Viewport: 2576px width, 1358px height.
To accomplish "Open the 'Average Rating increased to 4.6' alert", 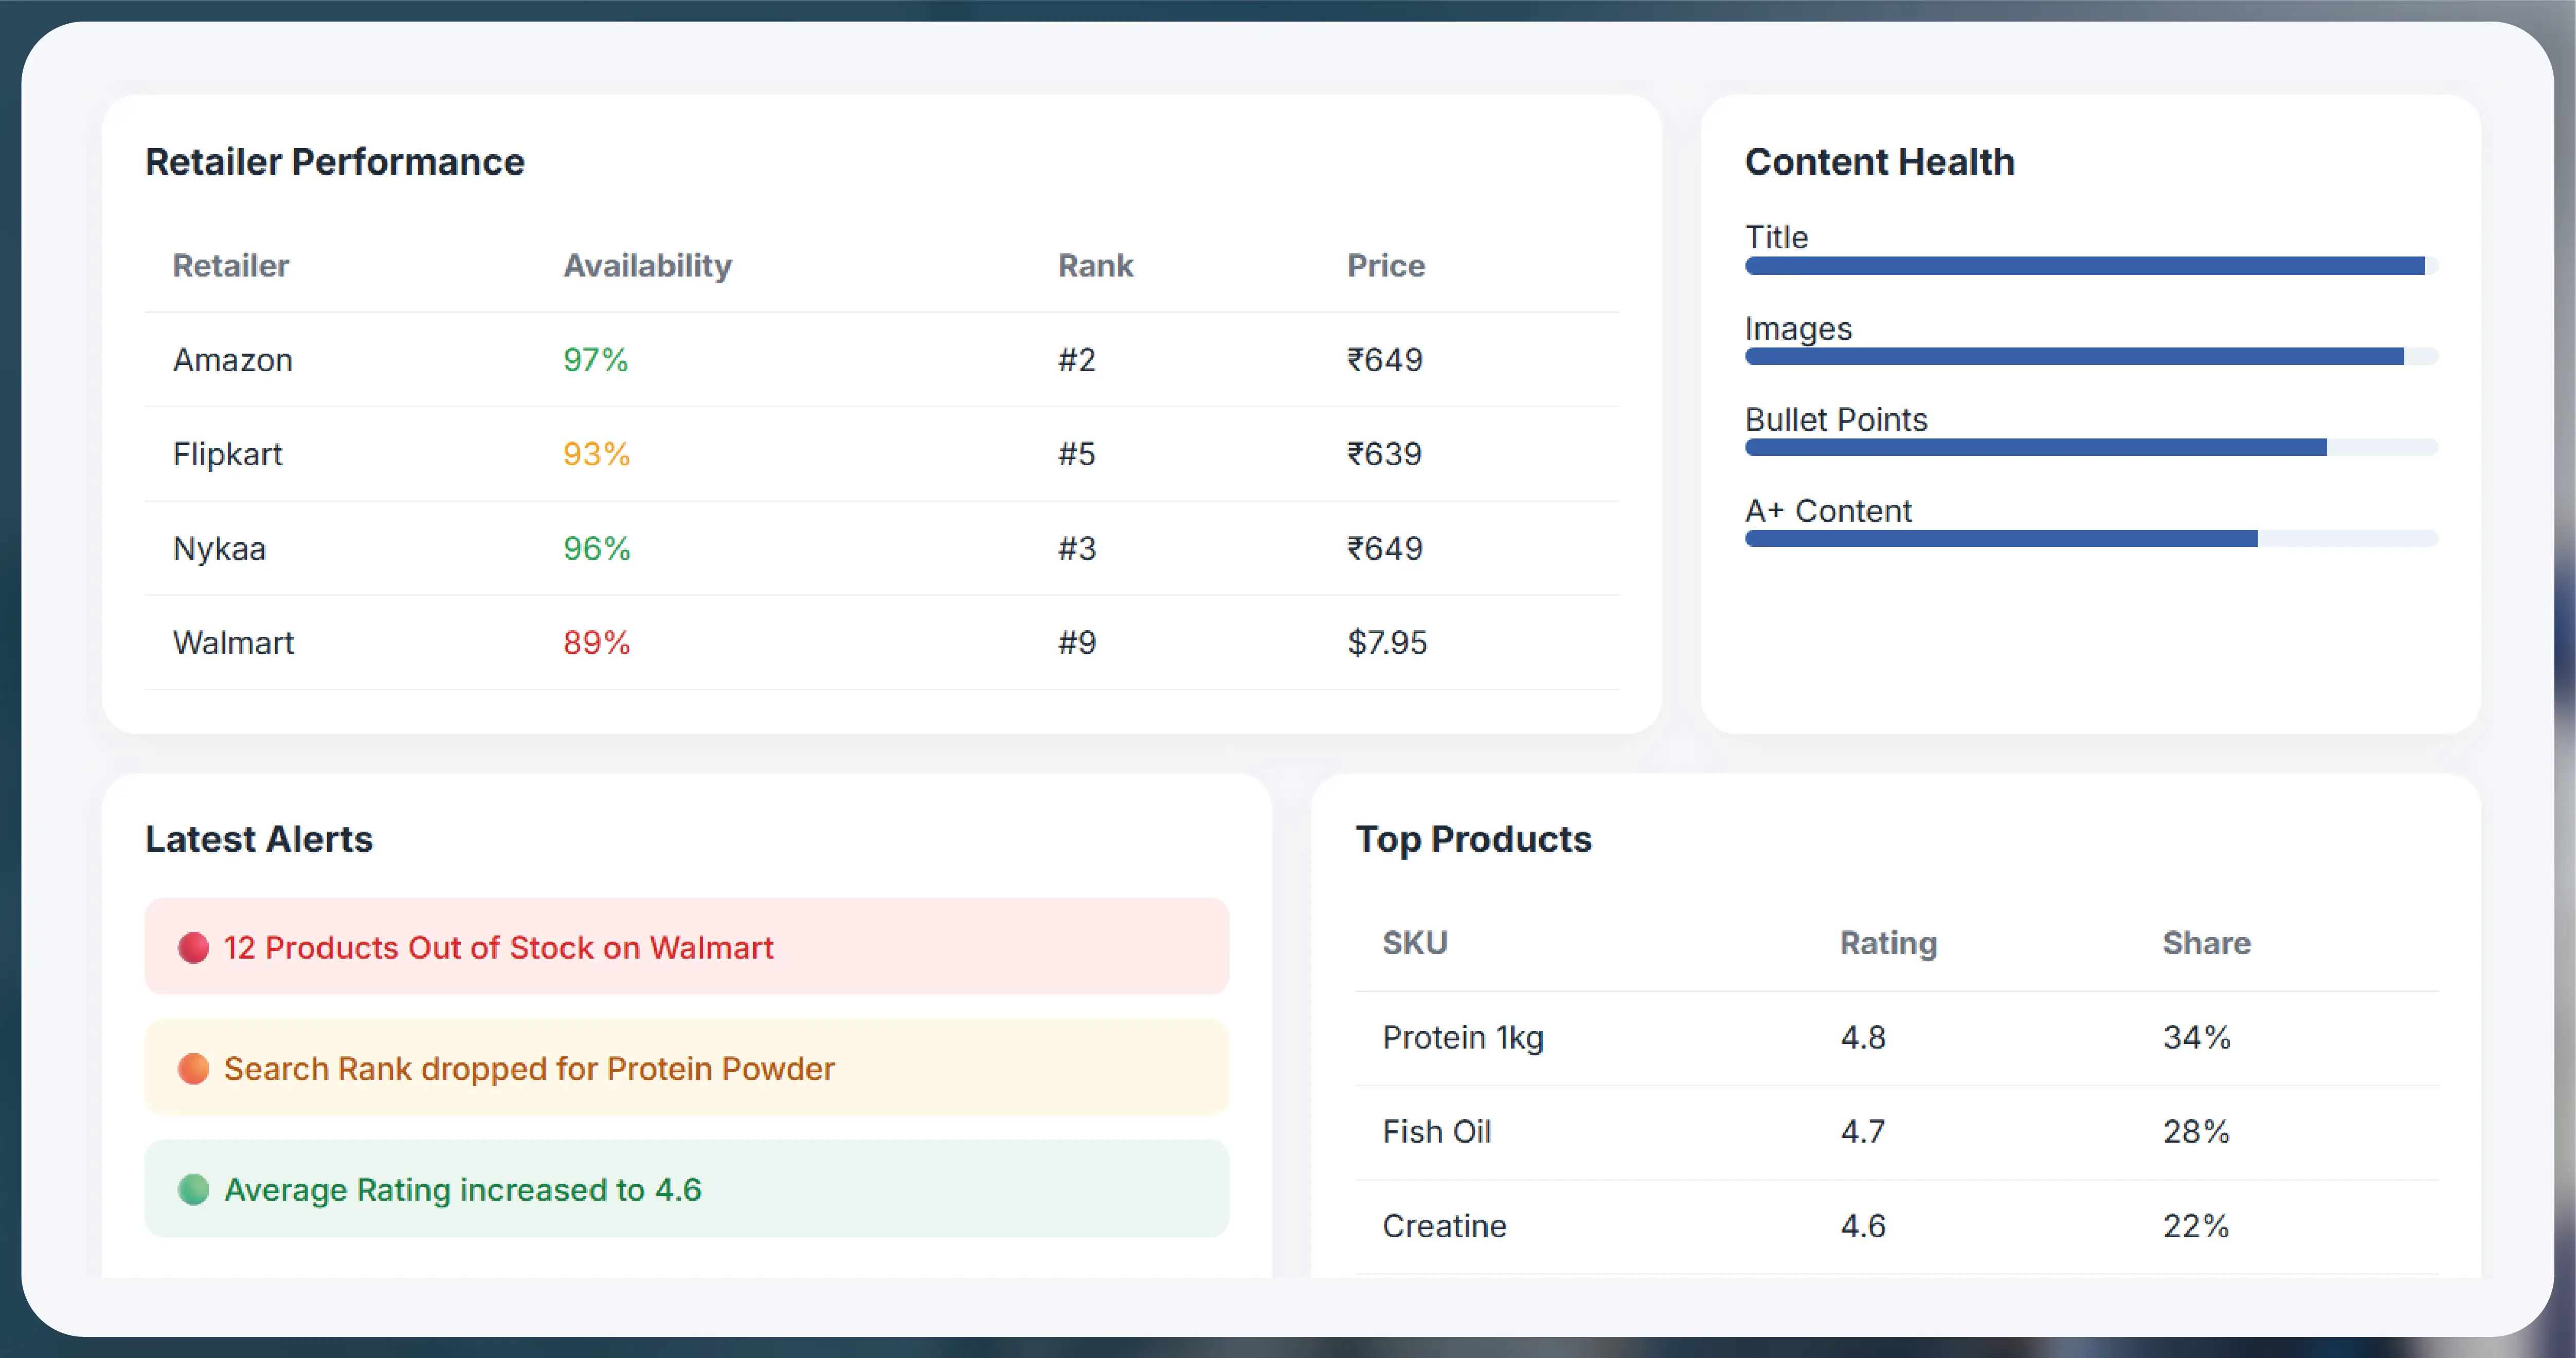I will [687, 1188].
